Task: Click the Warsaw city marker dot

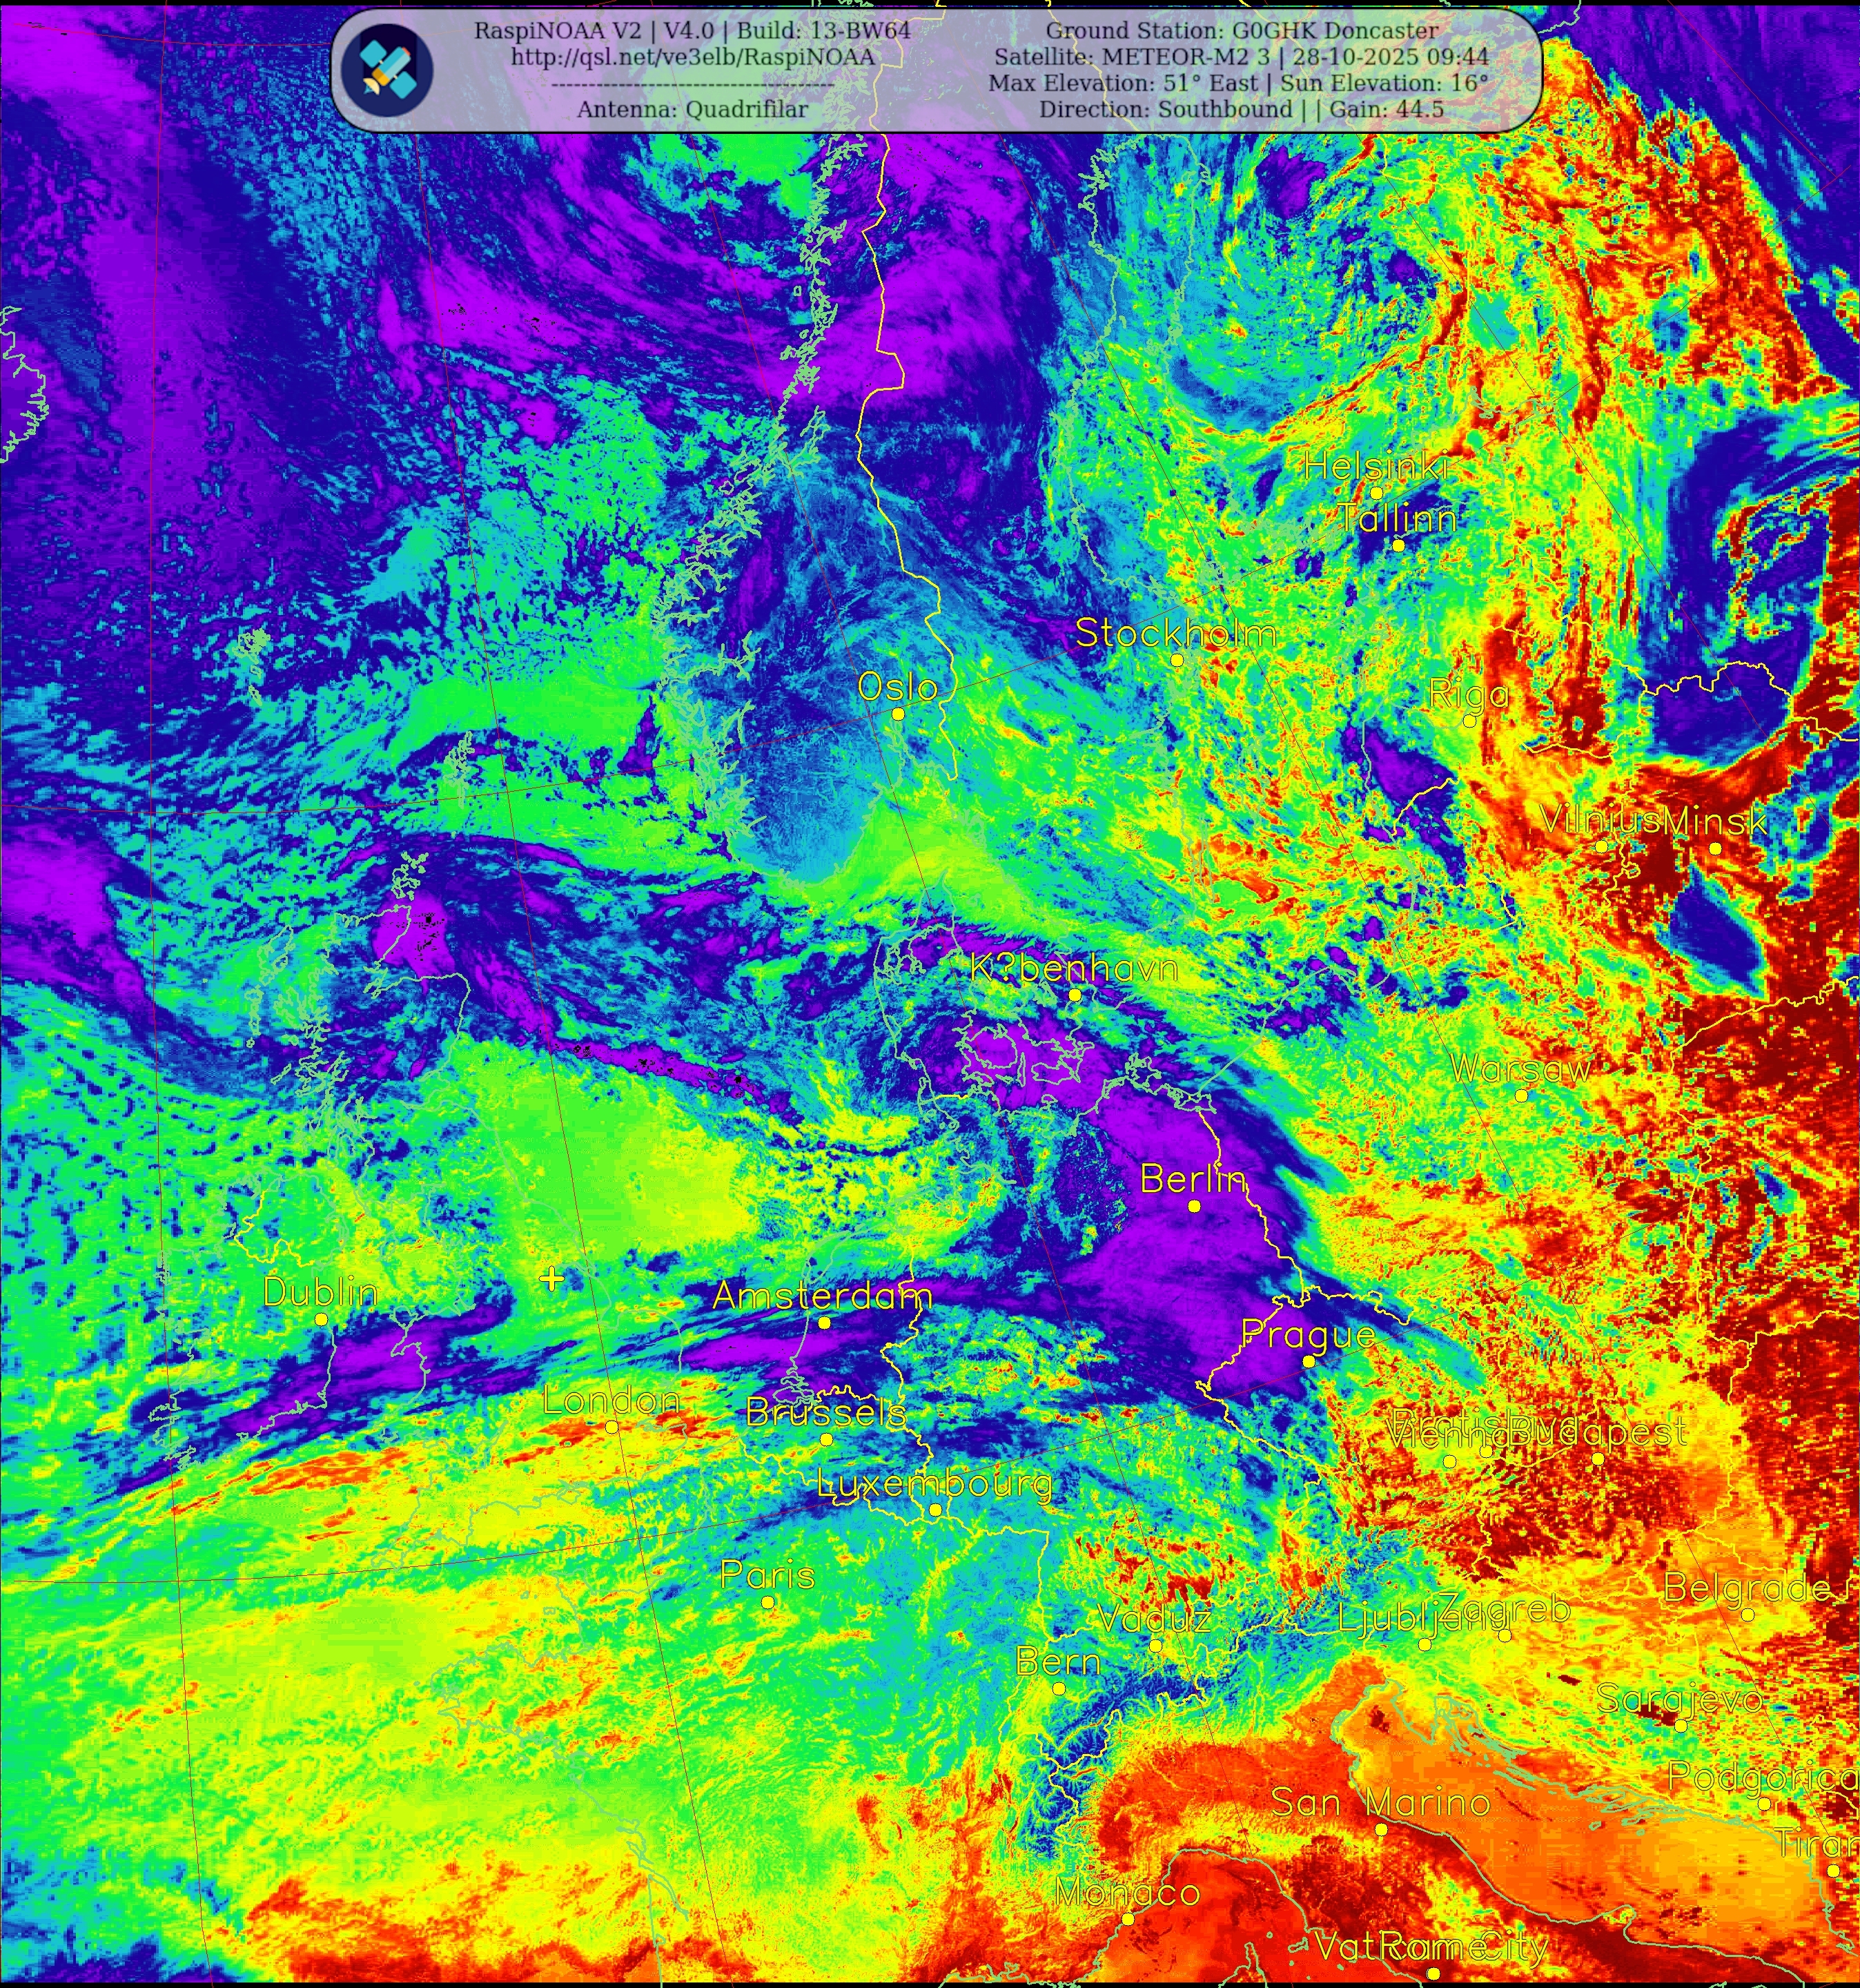Action: point(1521,1095)
